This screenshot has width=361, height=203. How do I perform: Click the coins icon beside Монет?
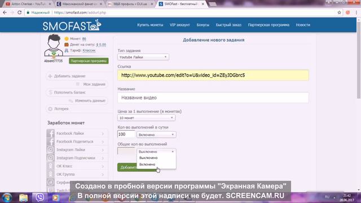tap(67, 39)
